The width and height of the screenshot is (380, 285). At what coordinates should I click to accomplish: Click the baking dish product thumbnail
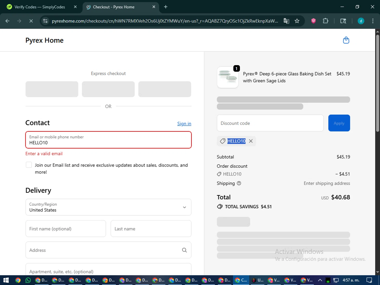pos(228,77)
